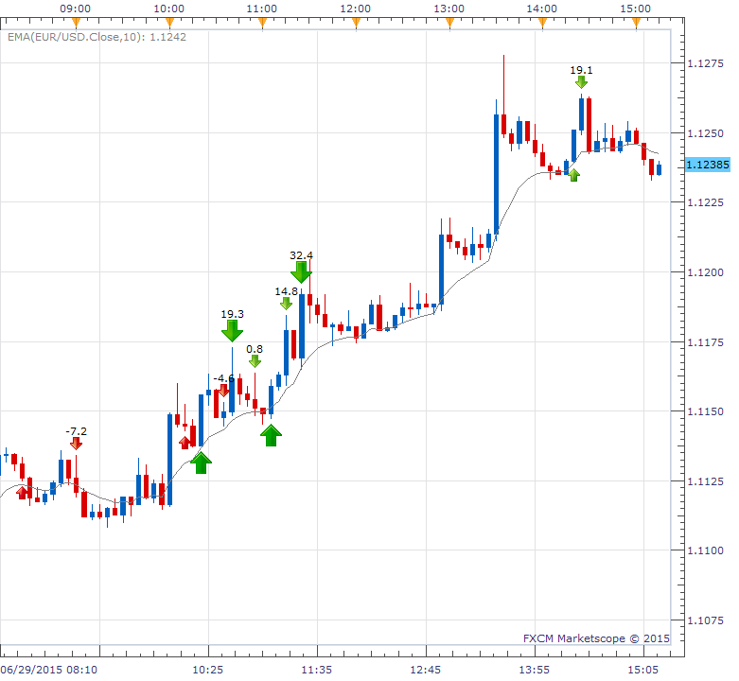Click the orange marker under 14:00
The height and width of the screenshot is (681, 739).
coord(542,23)
